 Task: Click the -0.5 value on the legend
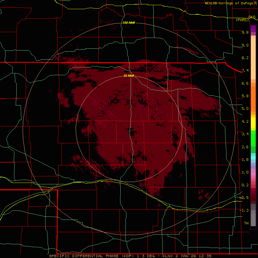click(x=244, y=198)
